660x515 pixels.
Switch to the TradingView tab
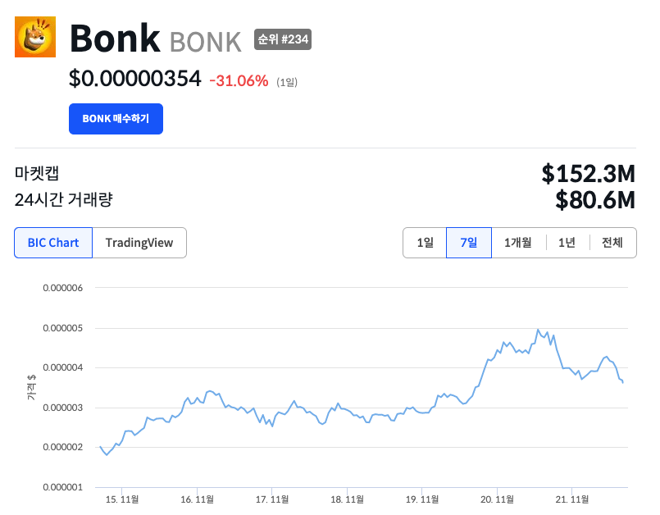click(x=139, y=243)
